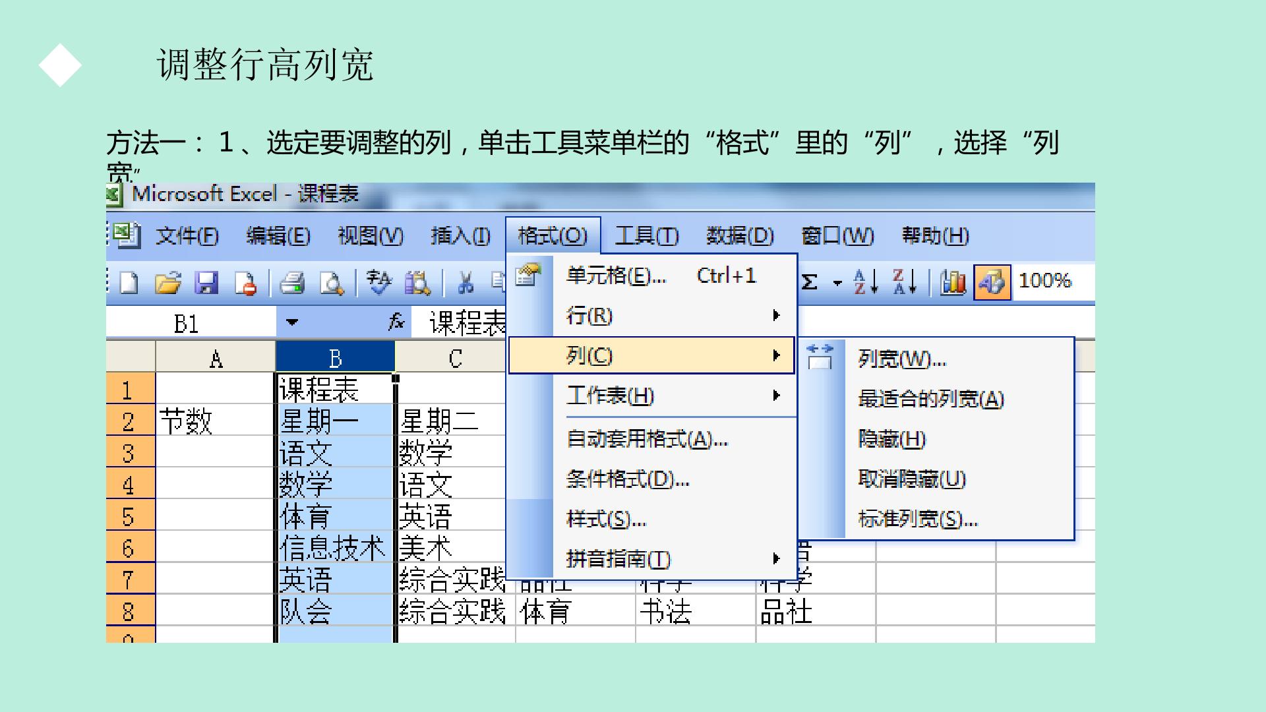Click the cell containing 书法

(x=696, y=610)
